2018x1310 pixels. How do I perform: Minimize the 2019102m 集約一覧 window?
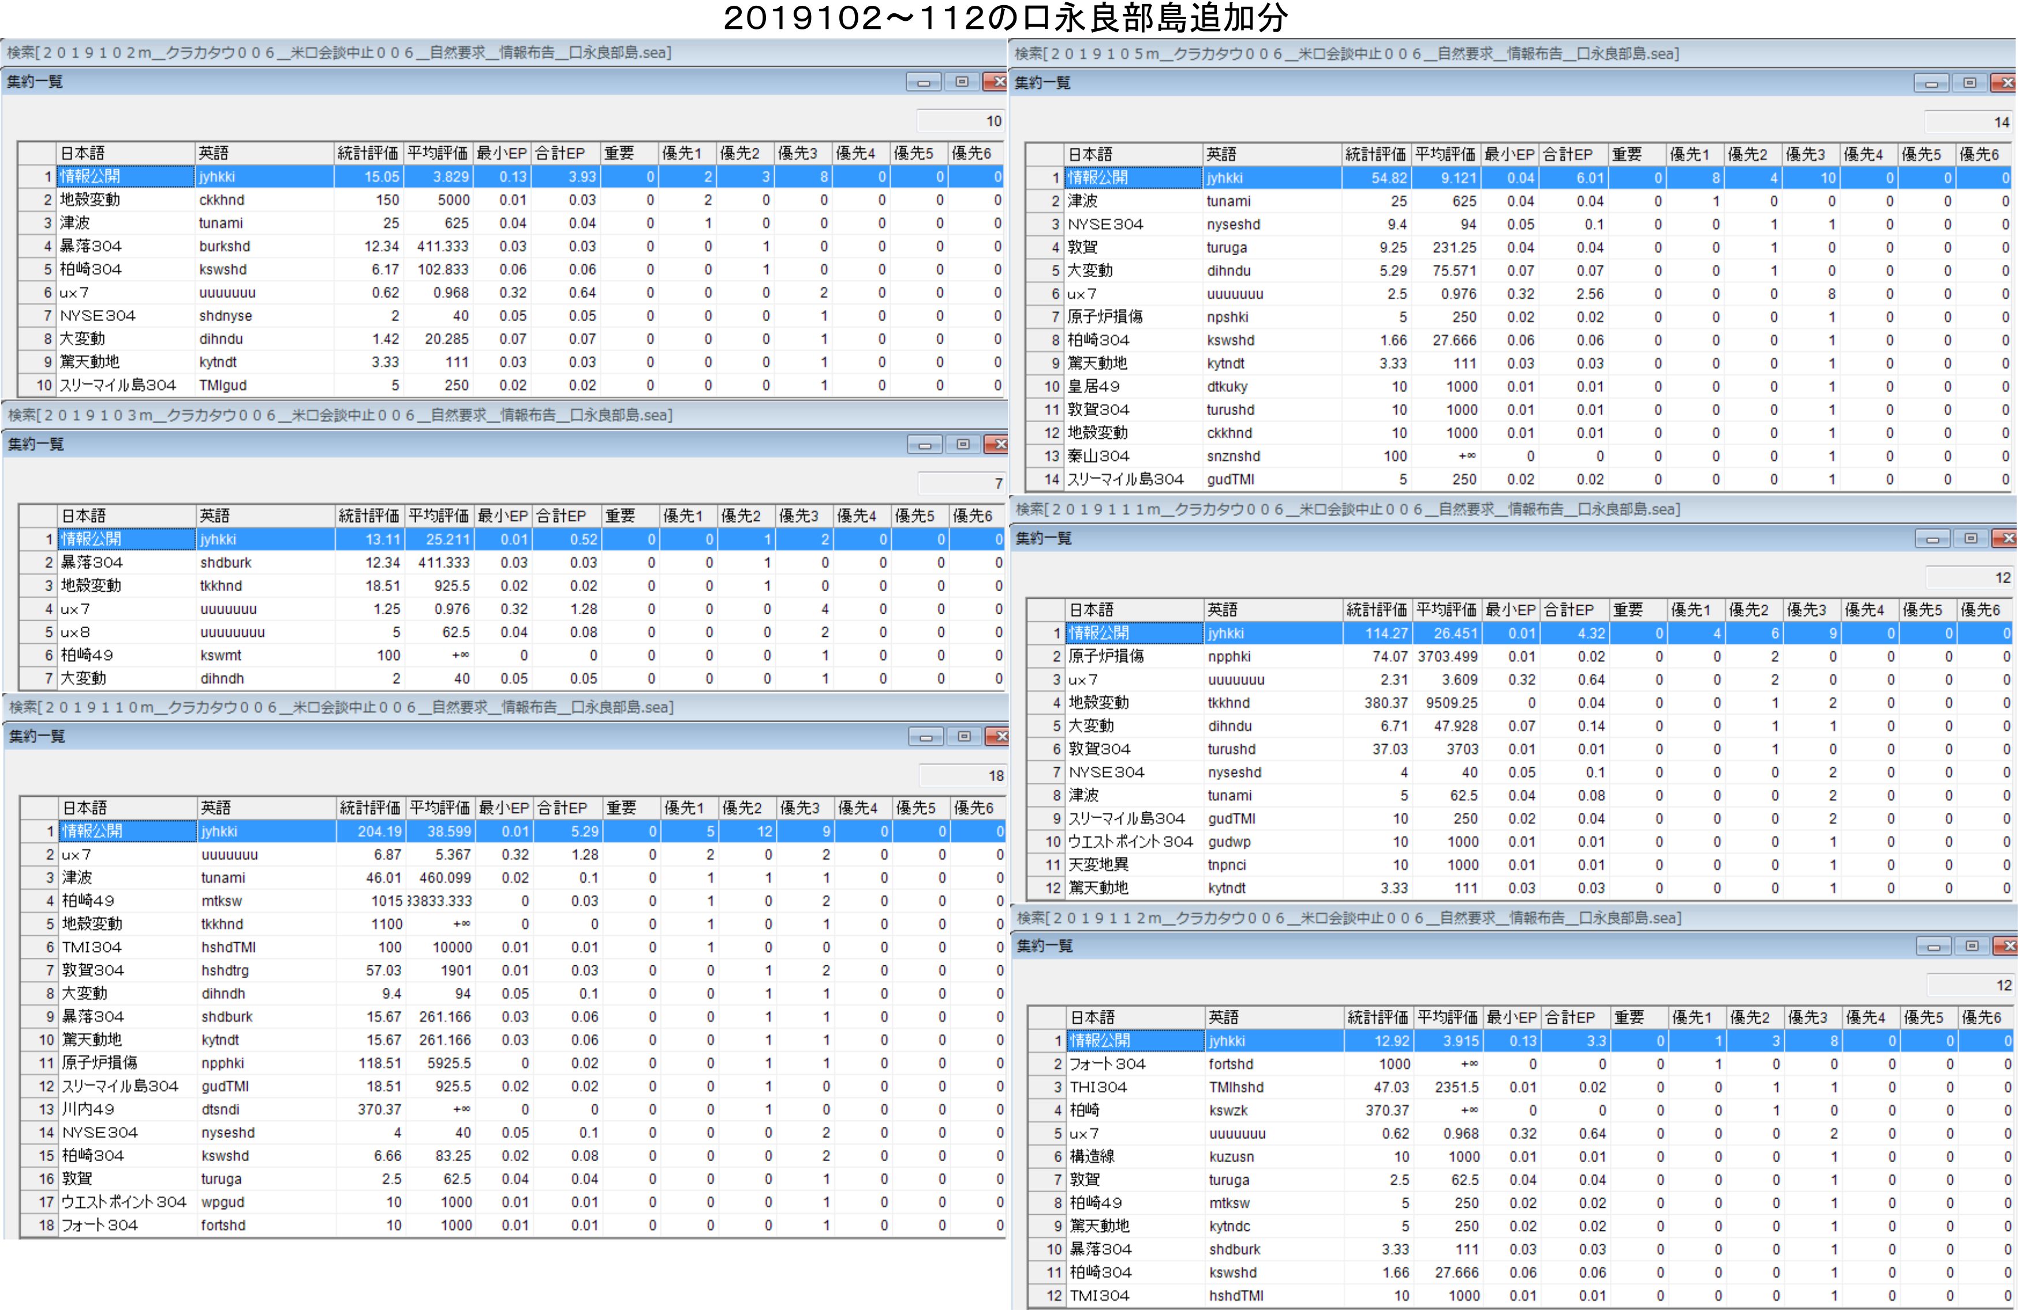924,82
